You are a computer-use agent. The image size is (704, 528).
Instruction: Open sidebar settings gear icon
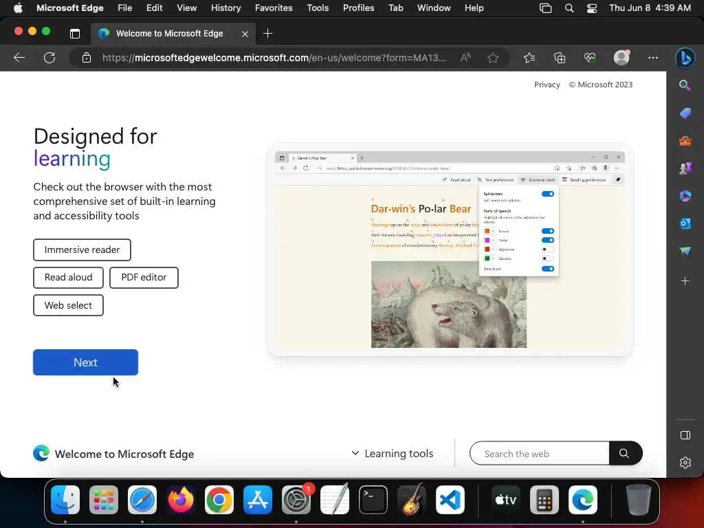pyautogui.click(x=685, y=463)
